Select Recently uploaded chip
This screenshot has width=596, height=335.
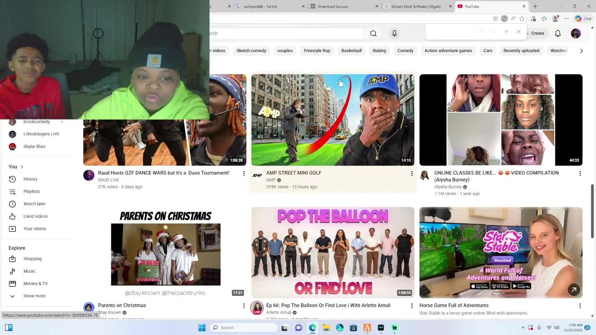click(521, 51)
